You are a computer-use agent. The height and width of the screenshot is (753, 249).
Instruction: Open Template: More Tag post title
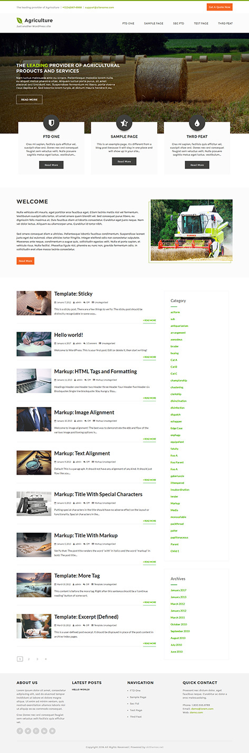(77, 576)
